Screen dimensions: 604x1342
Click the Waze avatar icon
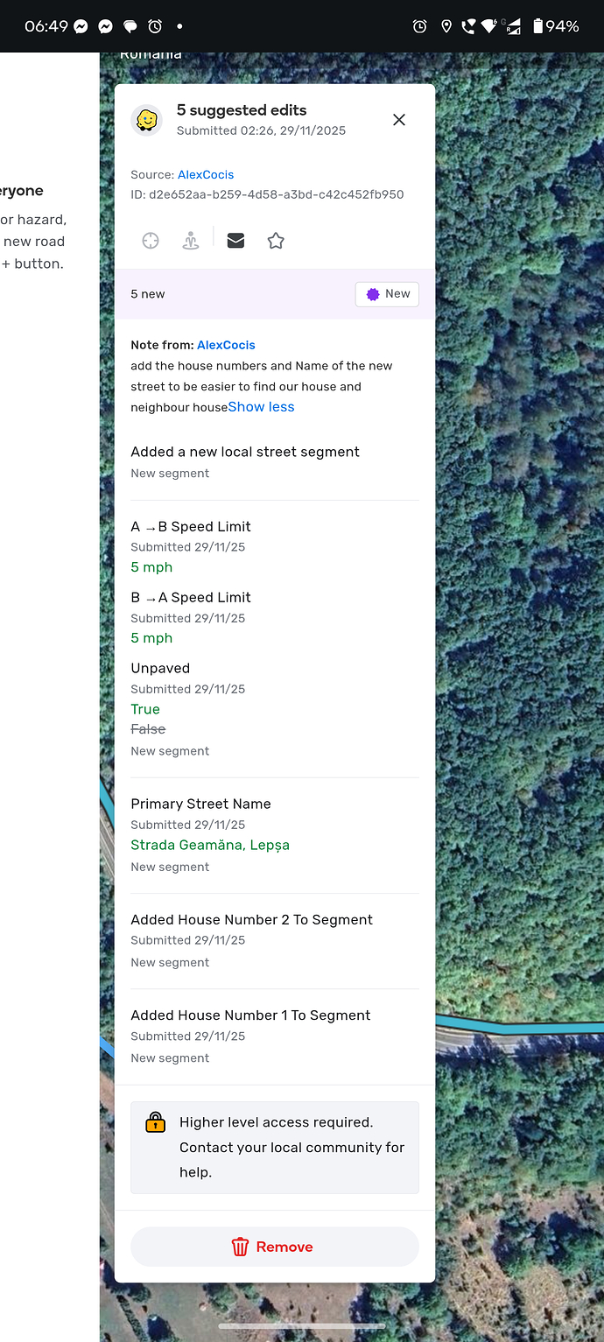pos(147,120)
